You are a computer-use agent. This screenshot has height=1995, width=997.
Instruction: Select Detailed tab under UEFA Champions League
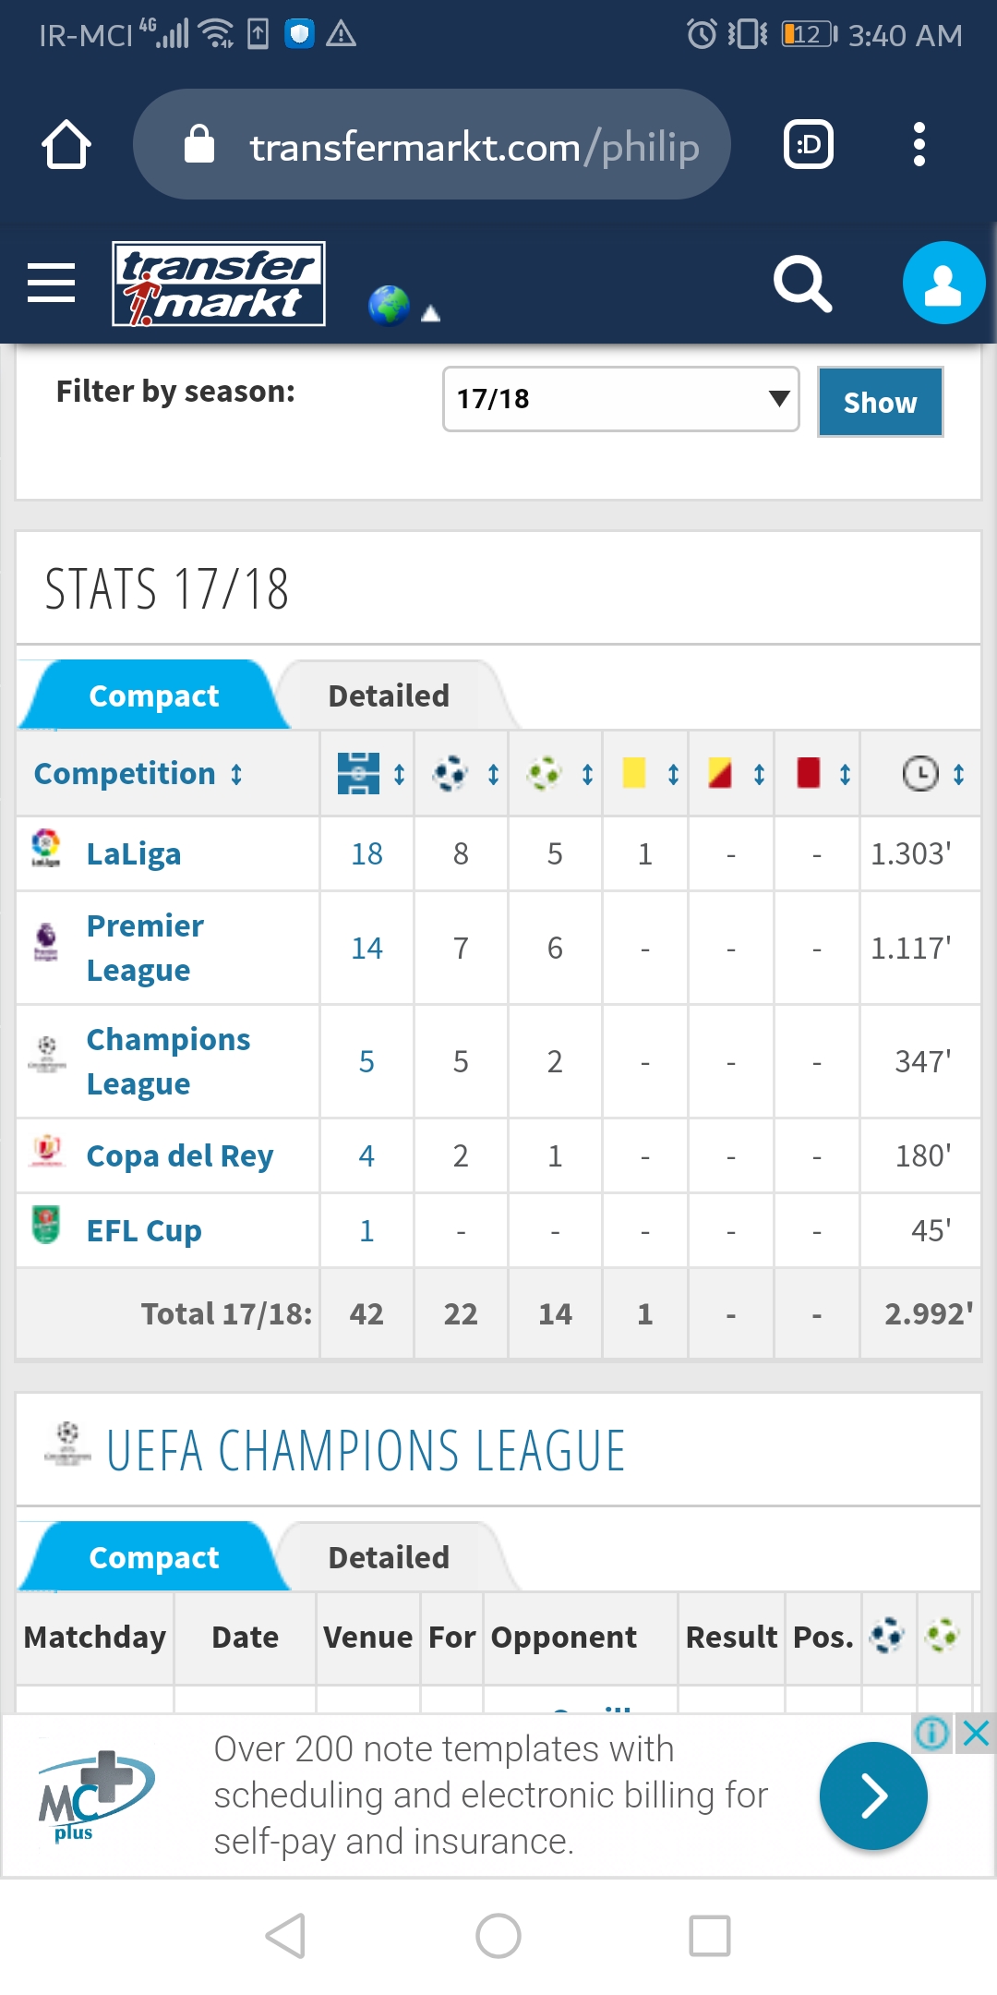point(389,1557)
